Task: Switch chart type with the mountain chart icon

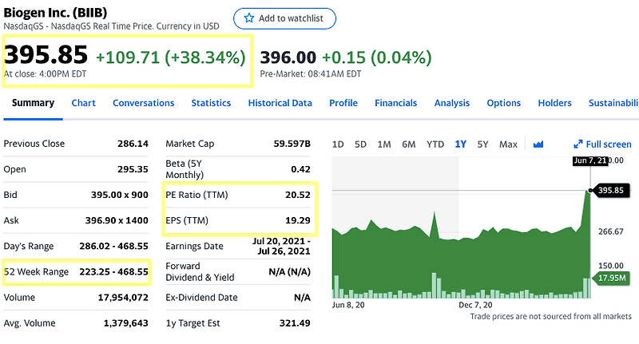Action: [538, 144]
